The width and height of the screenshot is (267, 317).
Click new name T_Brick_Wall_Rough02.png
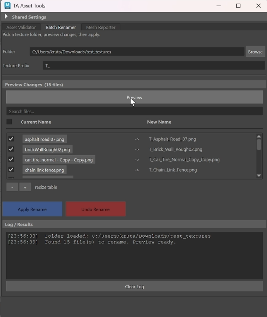(175, 149)
